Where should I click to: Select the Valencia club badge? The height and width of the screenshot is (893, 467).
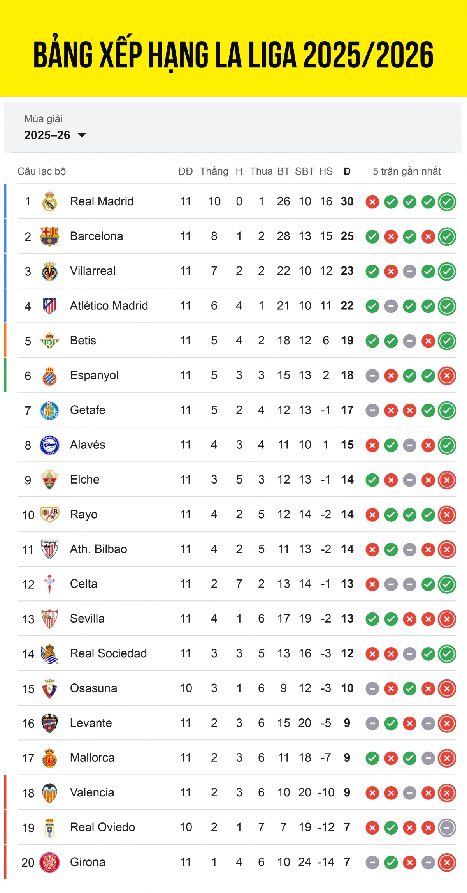coord(49,792)
